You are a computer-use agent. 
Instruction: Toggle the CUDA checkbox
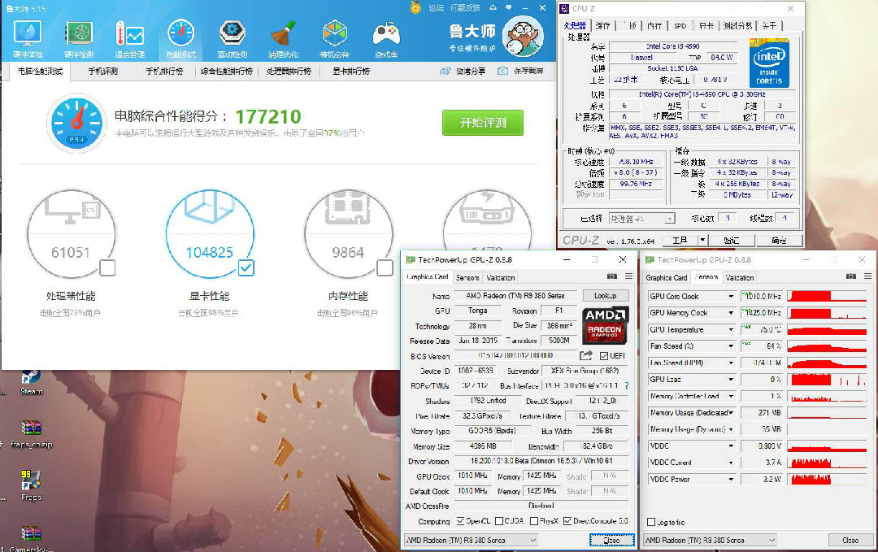499,521
